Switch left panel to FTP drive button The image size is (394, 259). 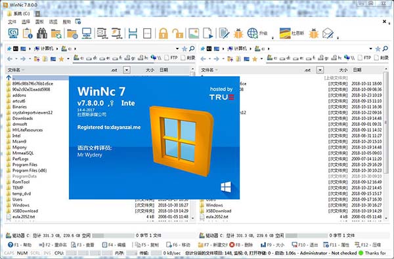point(171,58)
